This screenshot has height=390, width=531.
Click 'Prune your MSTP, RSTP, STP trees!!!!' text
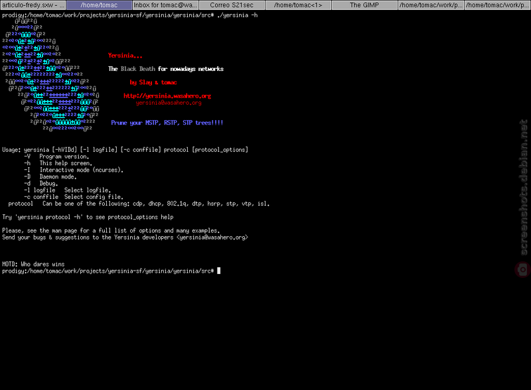pos(167,123)
